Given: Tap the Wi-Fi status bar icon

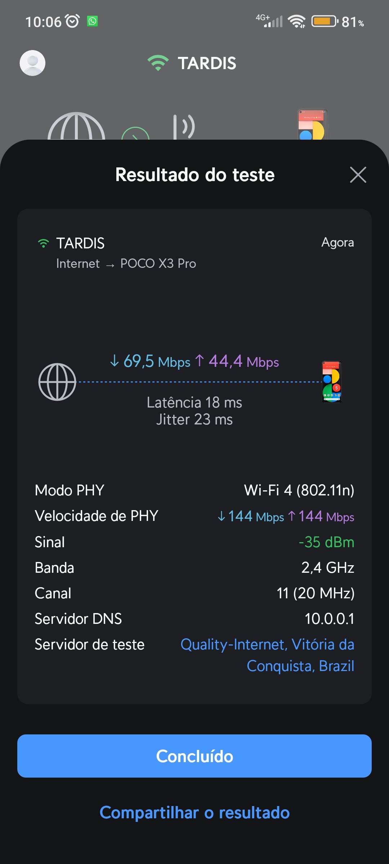Looking at the screenshot, I should click(296, 21).
